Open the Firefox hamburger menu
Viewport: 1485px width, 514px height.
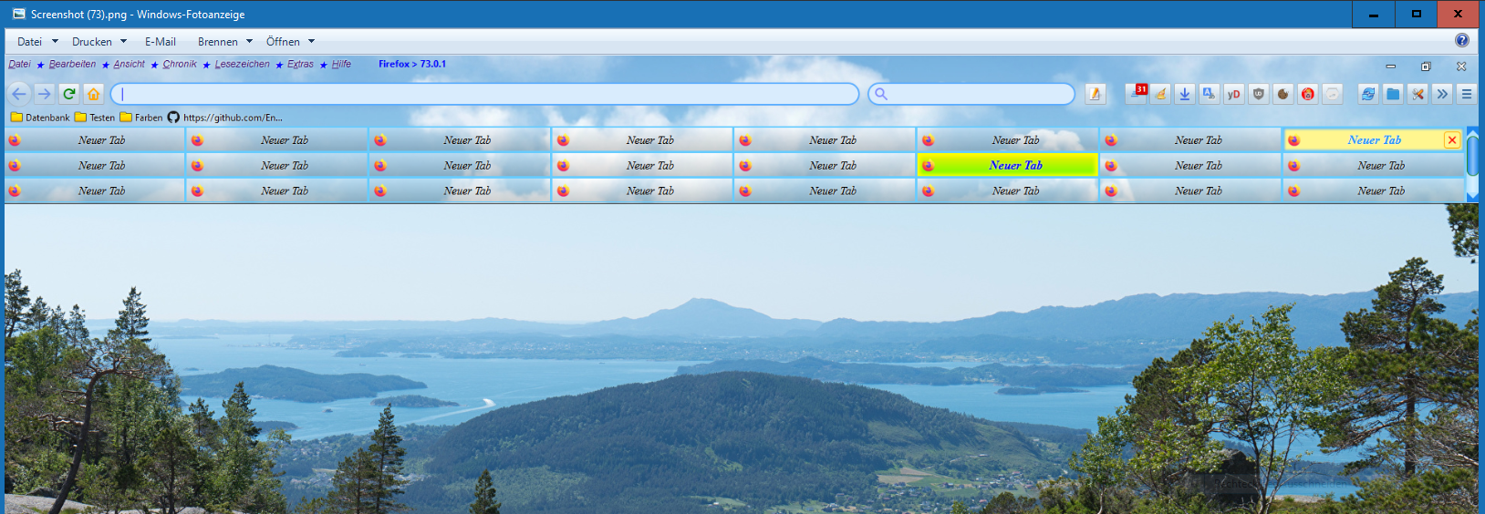[1466, 94]
